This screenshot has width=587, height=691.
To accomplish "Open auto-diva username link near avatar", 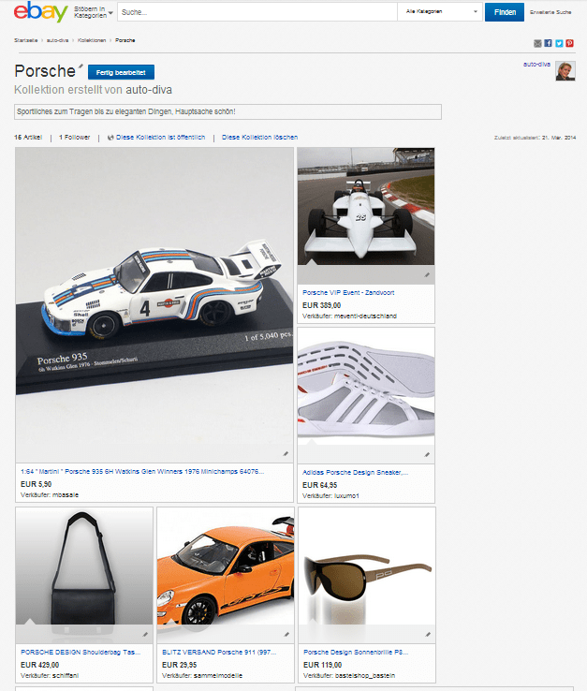I will click(536, 65).
